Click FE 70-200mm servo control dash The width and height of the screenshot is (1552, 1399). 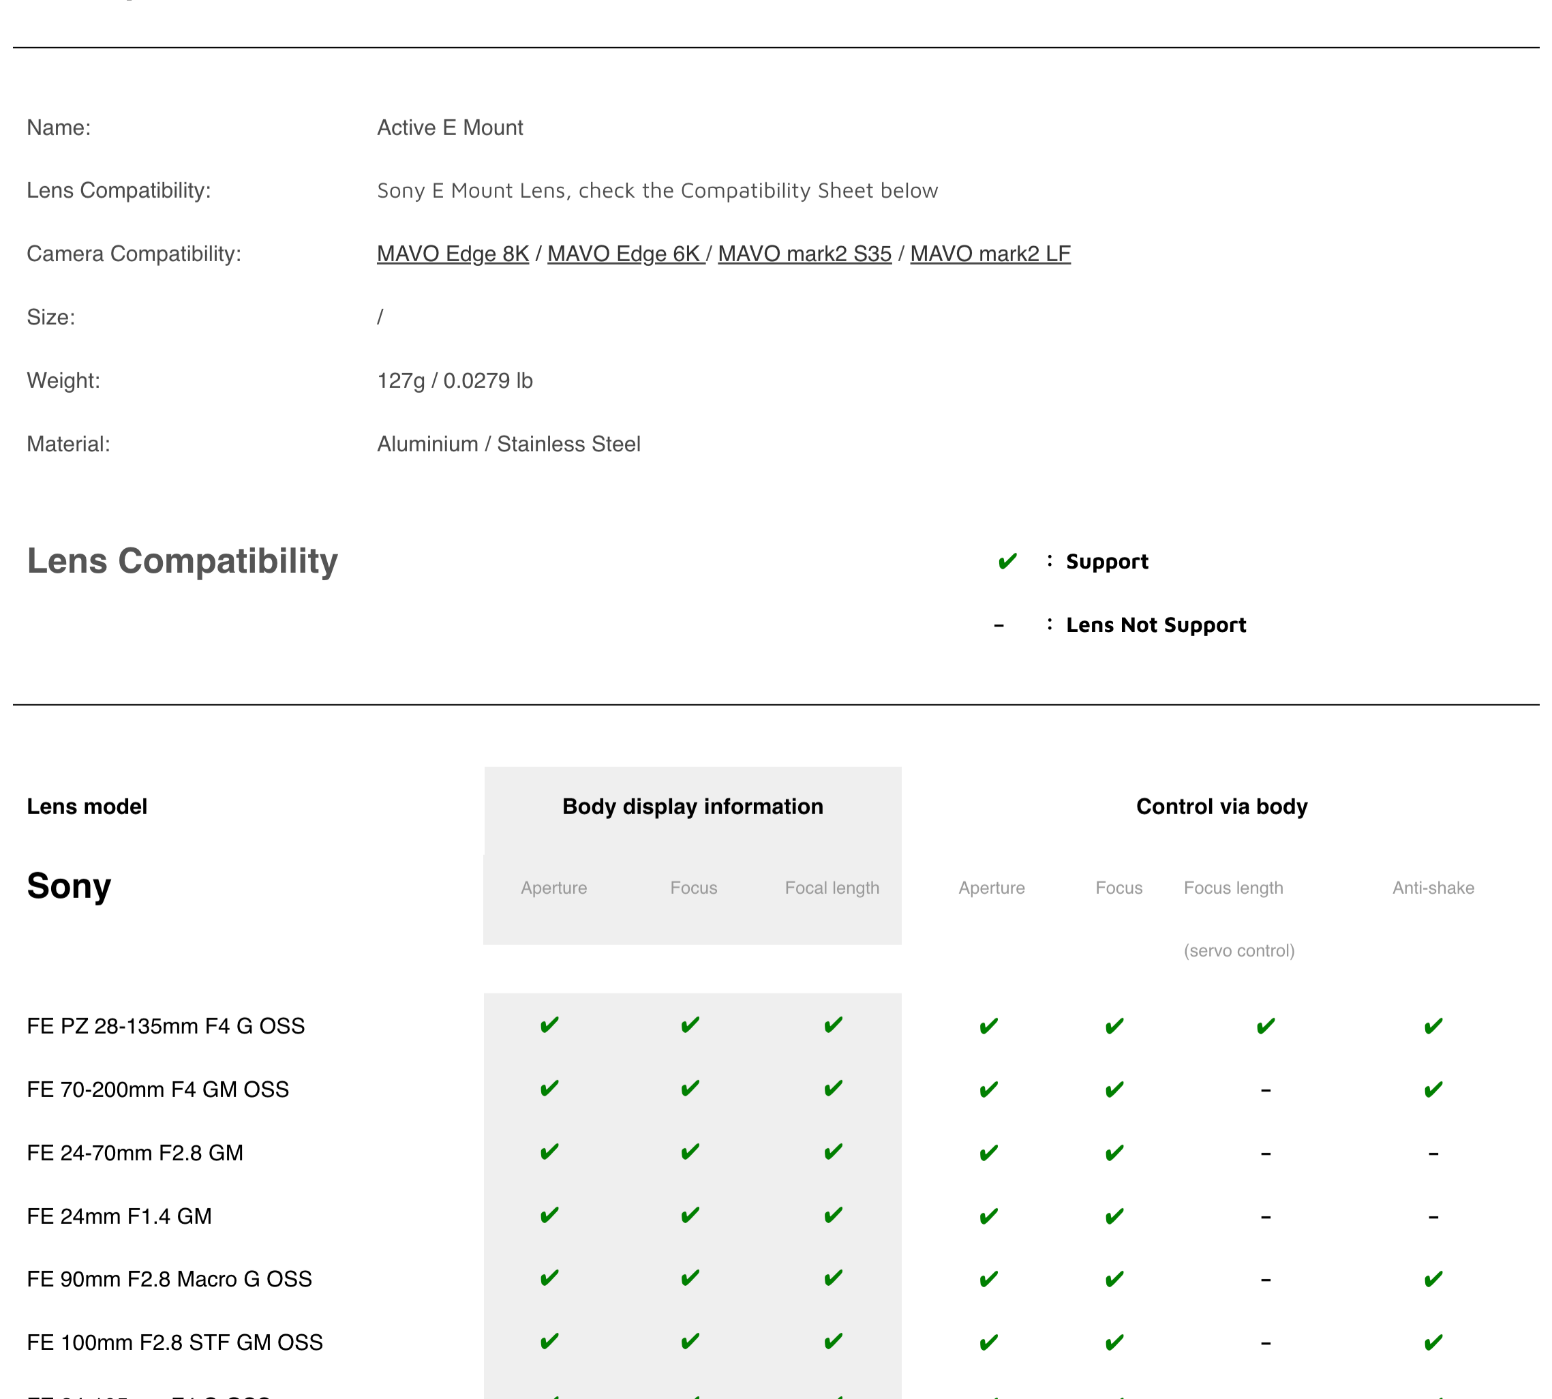coord(1266,1090)
